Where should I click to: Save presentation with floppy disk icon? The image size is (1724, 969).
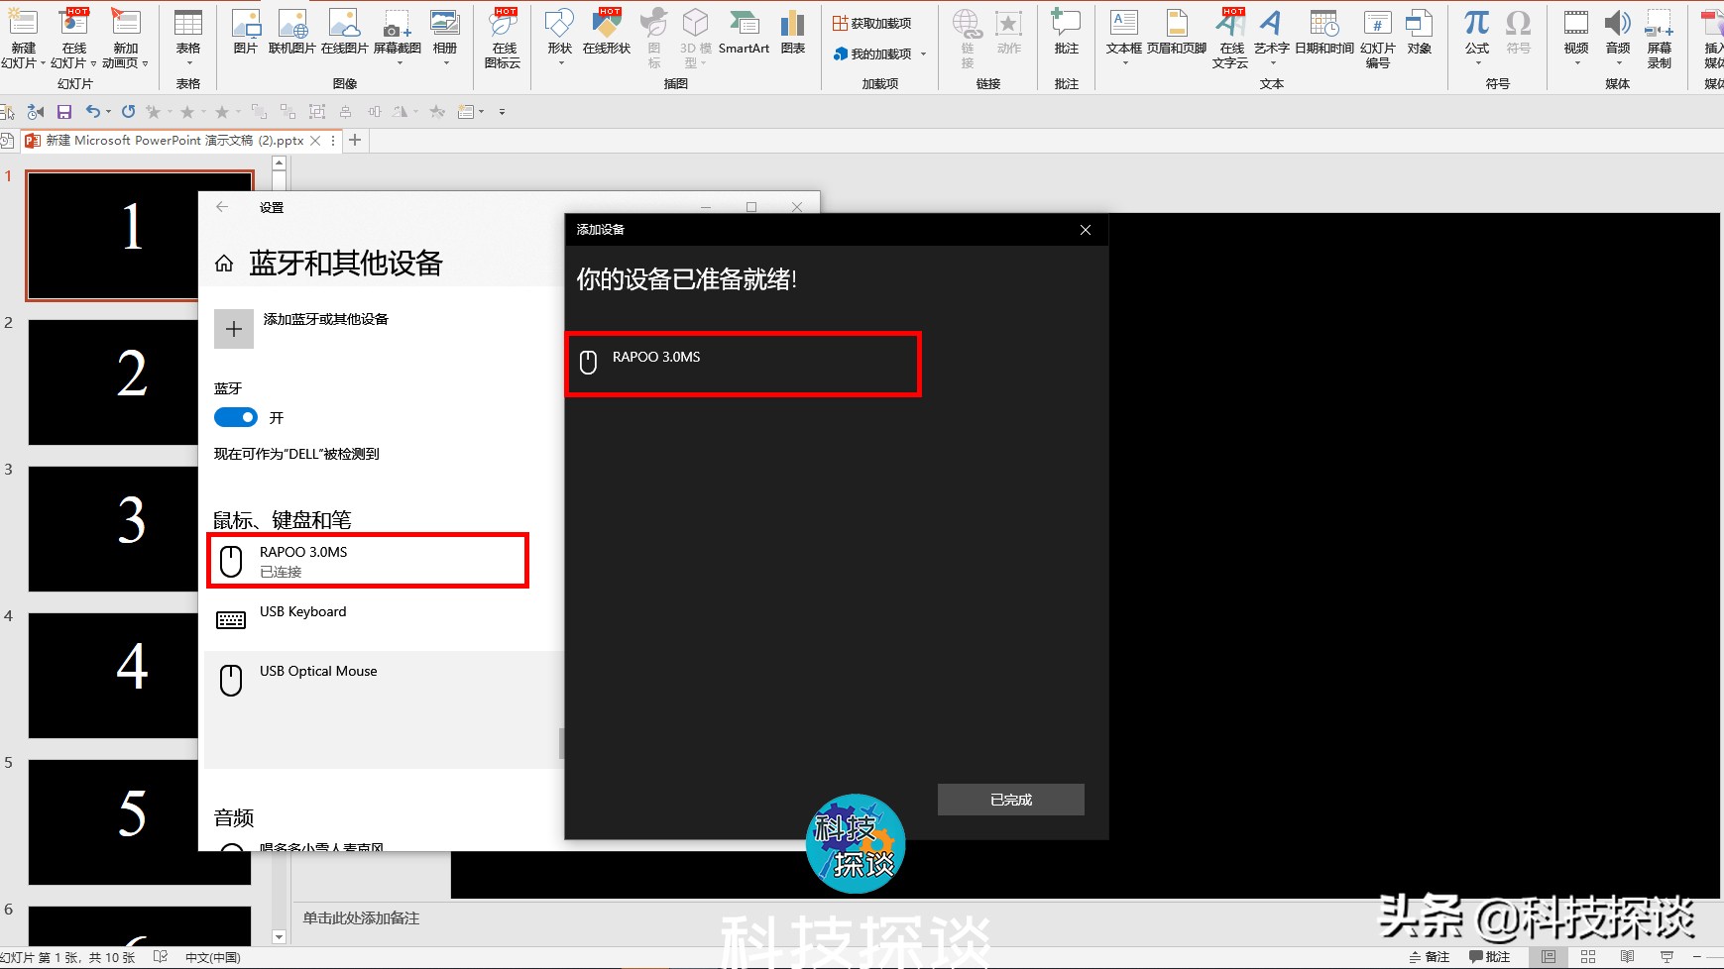click(64, 112)
